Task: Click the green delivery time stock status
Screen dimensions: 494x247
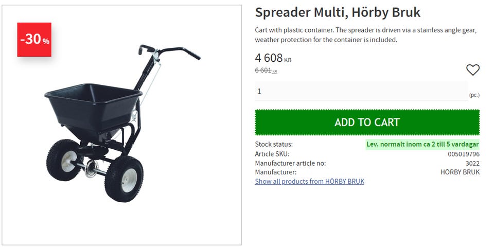Action: click(422, 144)
